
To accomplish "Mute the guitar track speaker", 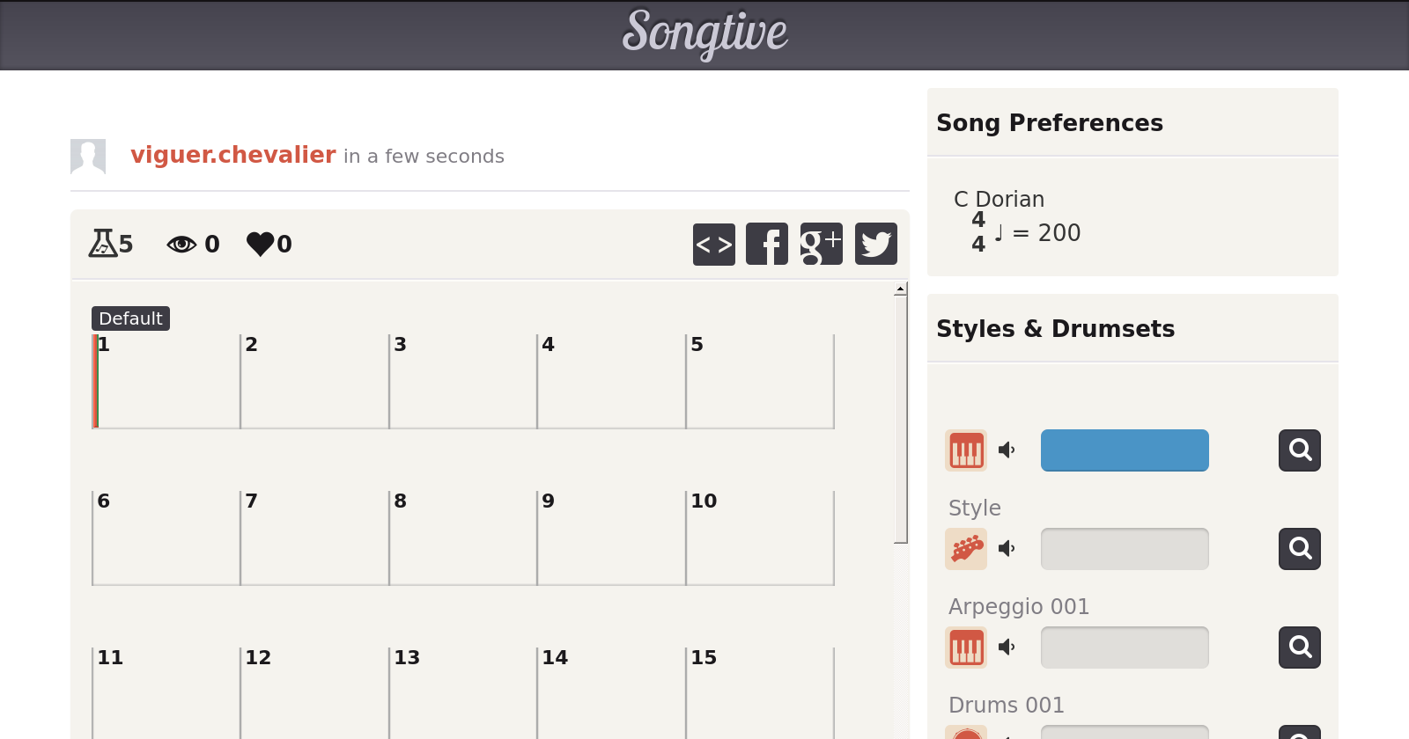I will 1007,549.
